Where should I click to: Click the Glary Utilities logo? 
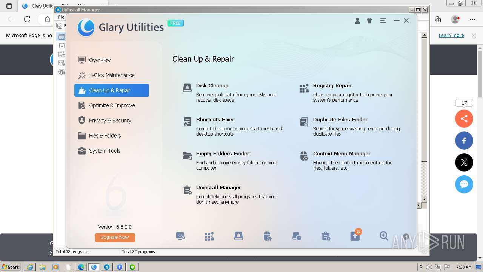tap(86, 28)
